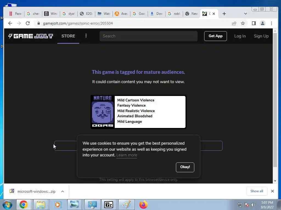Click the volume speaker tray icon

click(253, 205)
